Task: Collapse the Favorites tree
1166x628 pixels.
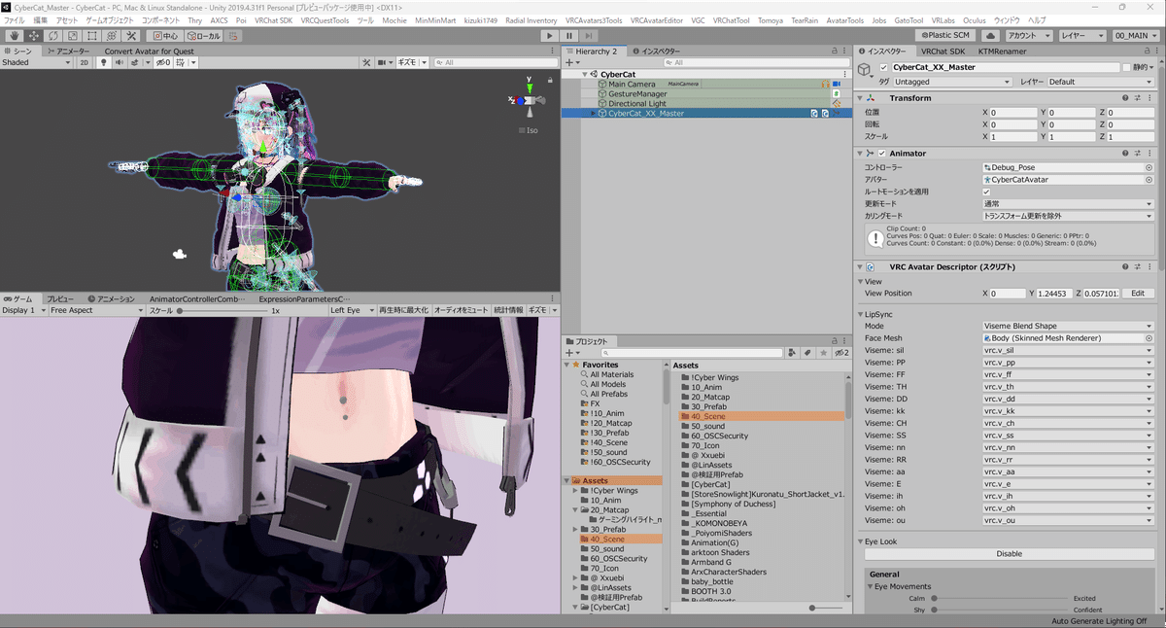Action: click(x=566, y=365)
